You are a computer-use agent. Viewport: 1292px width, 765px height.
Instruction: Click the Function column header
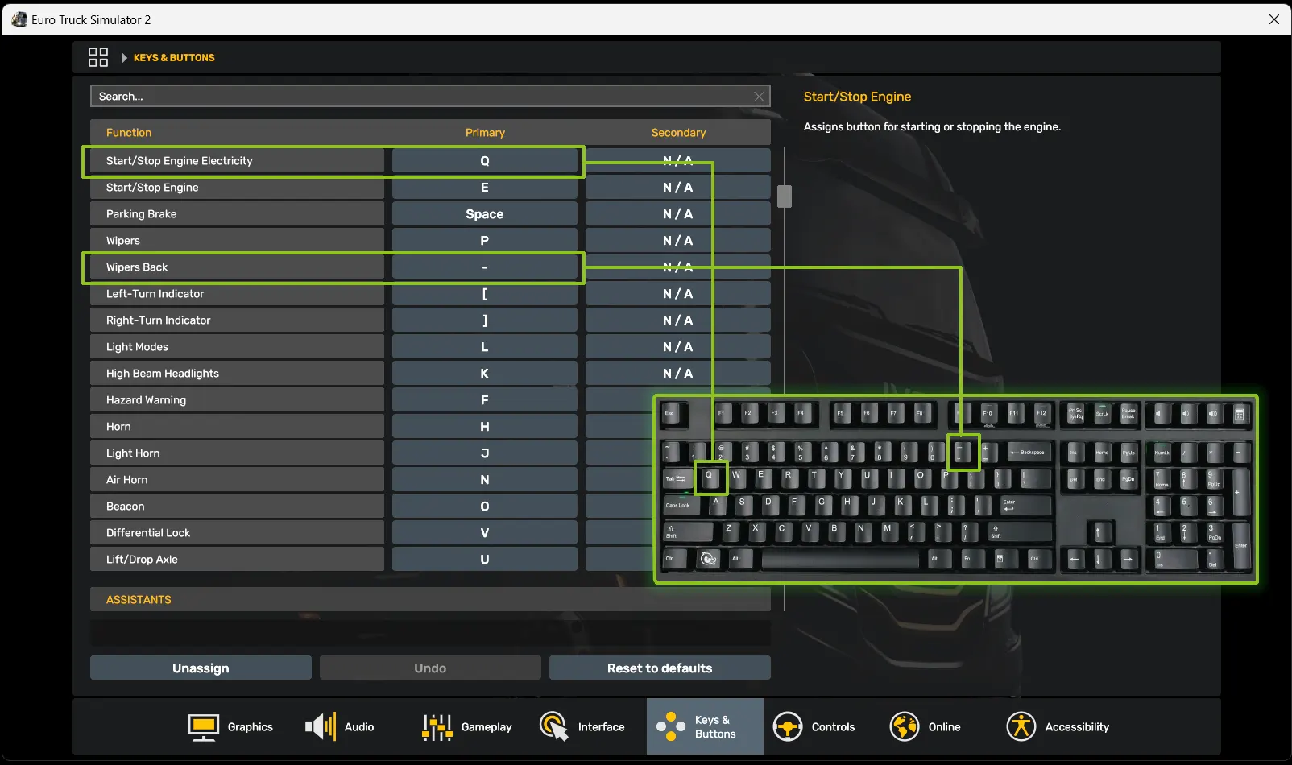(129, 133)
